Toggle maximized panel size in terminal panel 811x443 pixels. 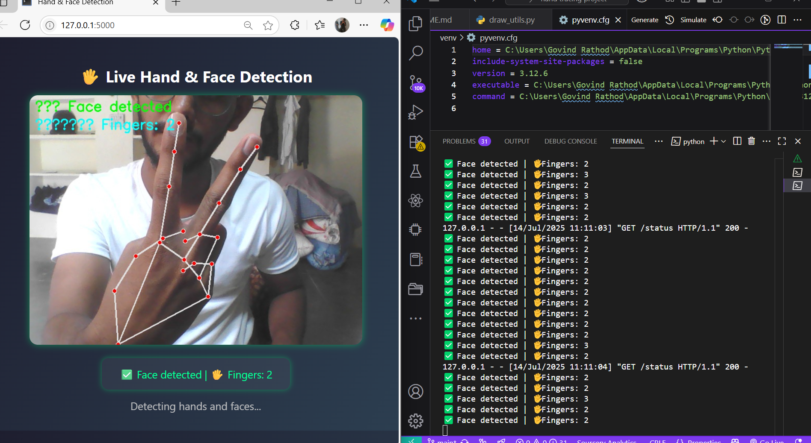coord(781,141)
